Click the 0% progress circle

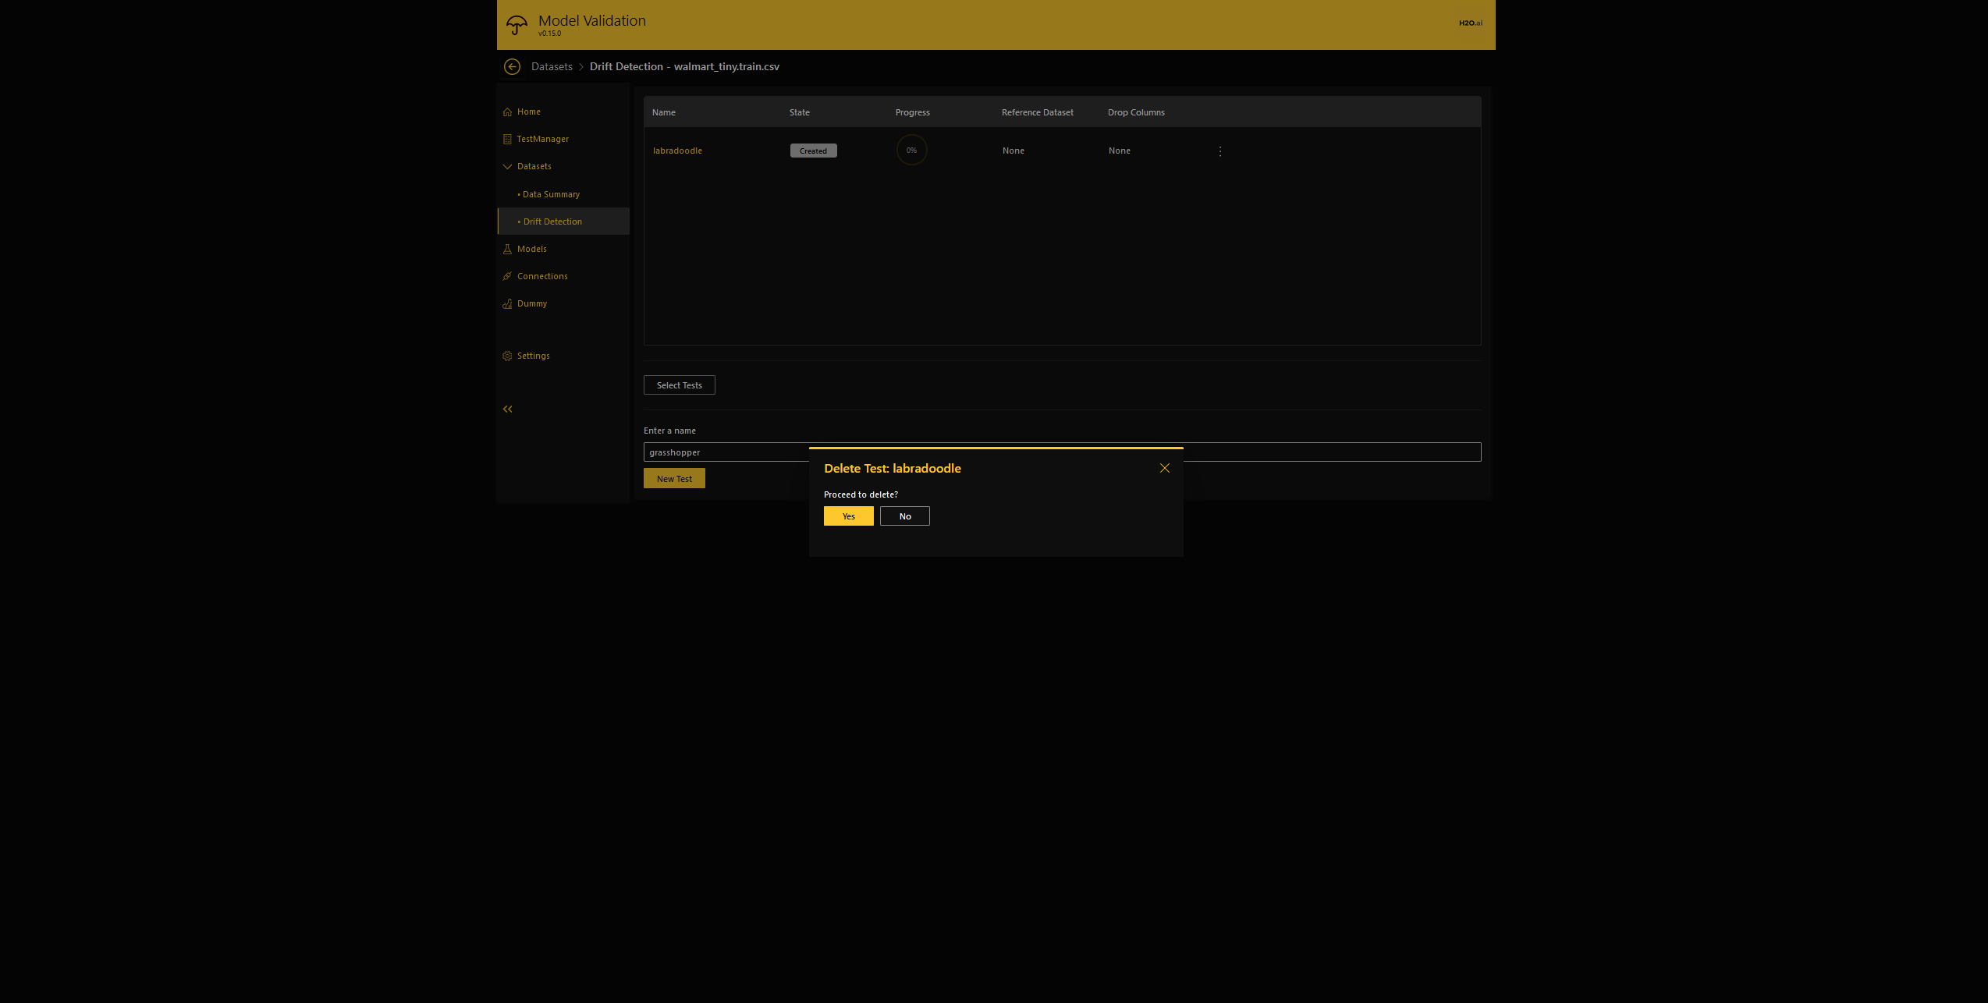(911, 151)
